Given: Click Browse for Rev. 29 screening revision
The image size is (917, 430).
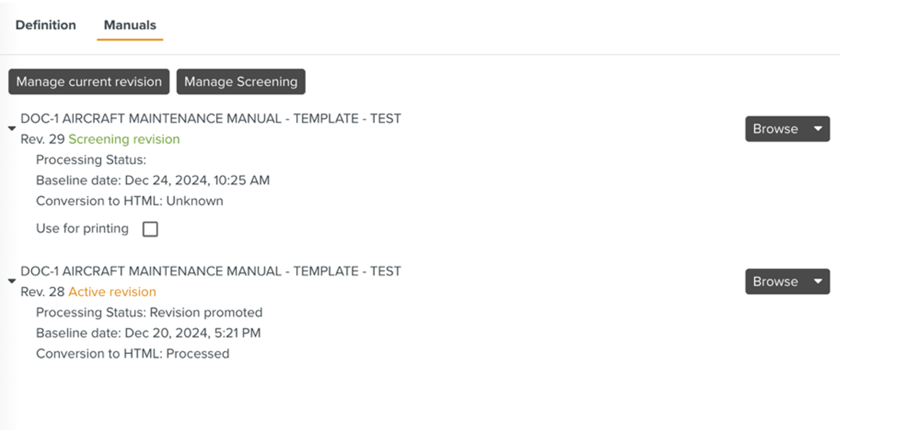Looking at the screenshot, I should pos(775,128).
